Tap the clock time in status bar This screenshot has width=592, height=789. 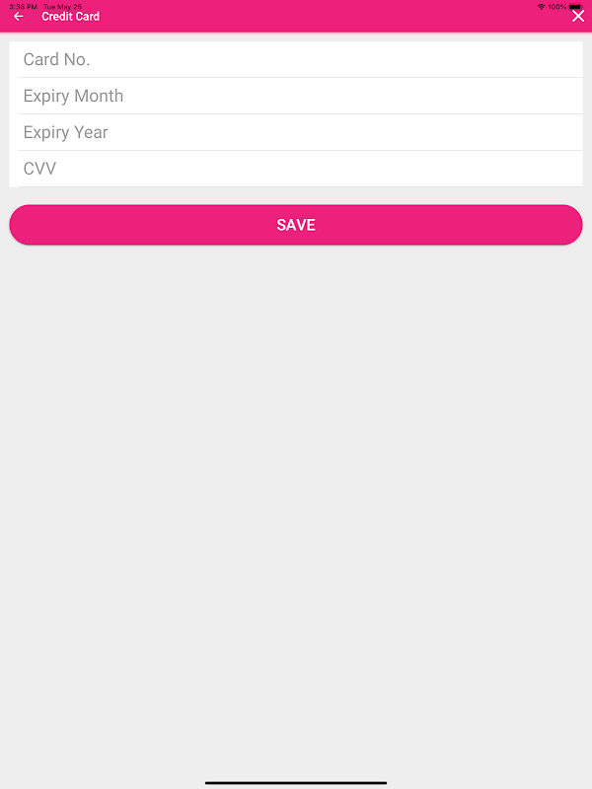[x=23, y=6]
